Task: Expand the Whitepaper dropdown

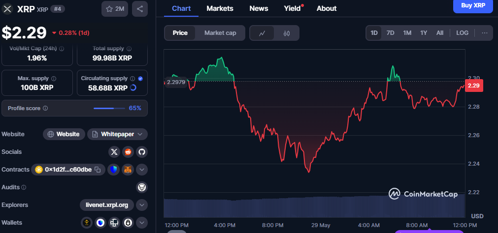Action: click(x=118, y=134)
